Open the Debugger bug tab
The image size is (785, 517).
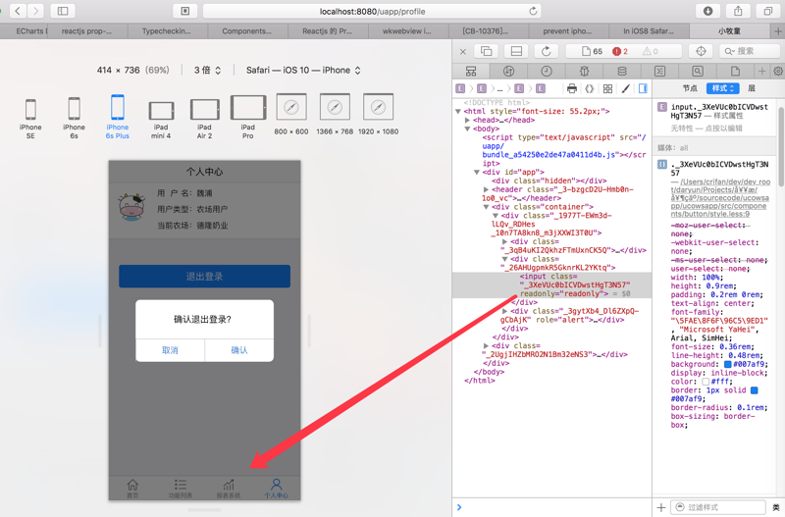(584, 71)
